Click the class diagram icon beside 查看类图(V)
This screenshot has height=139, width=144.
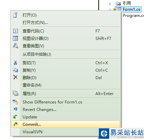(16, 46)
